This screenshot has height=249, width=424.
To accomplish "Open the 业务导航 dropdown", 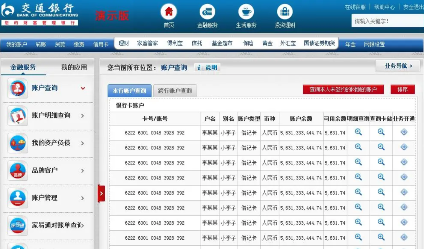I will pos(398,66).
